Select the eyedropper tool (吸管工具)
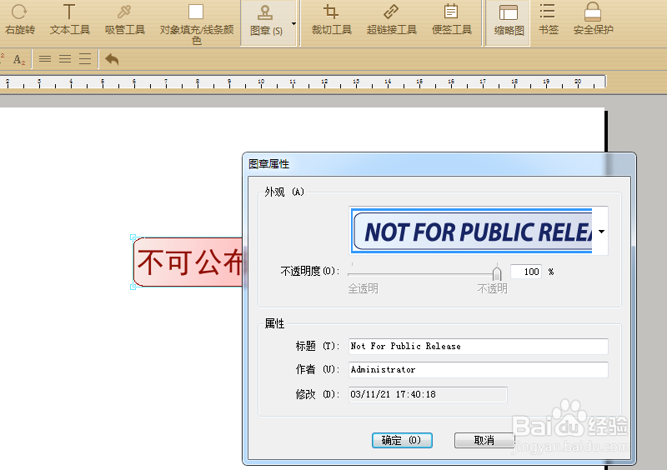Viewport: 667px width, 470px height. (124, 19)
